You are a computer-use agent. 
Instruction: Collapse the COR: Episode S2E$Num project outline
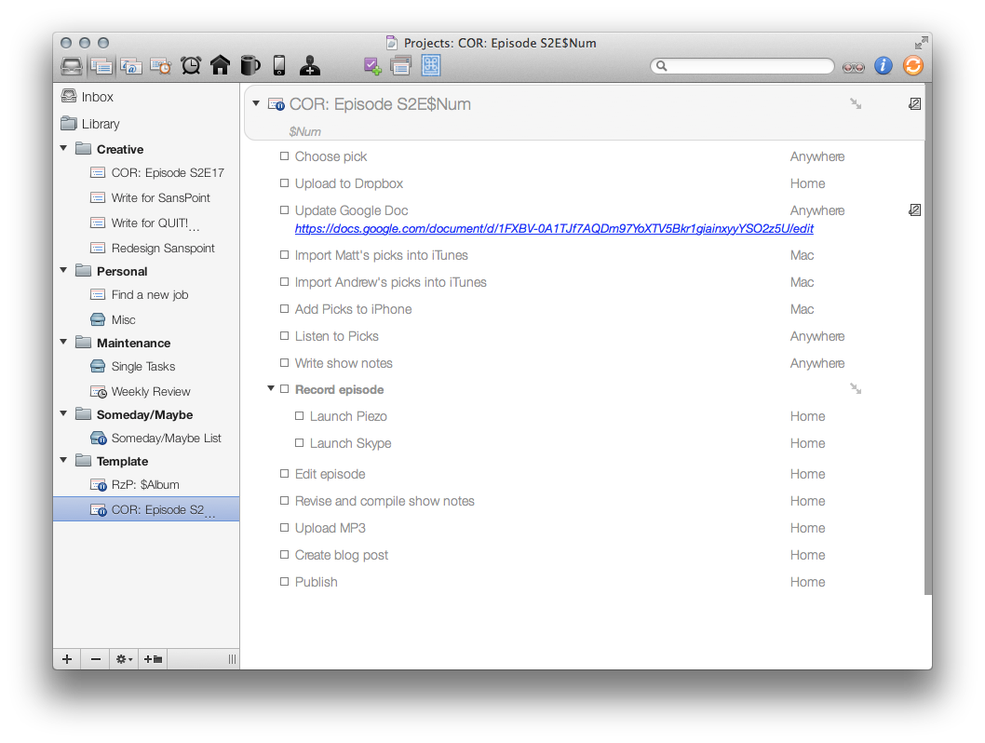point(256,103)
